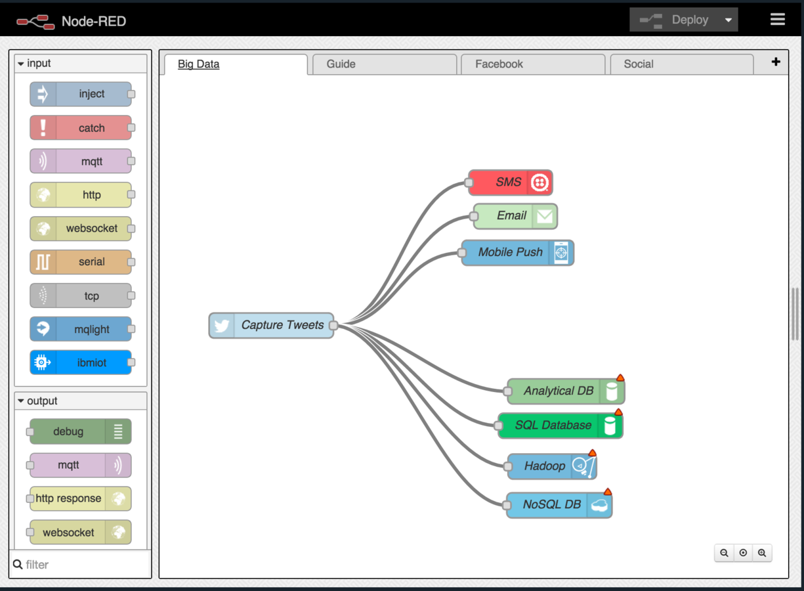Reset canvas zoom level
The image size is (804, 591).
pyautogui.click(x=743, y=553)
